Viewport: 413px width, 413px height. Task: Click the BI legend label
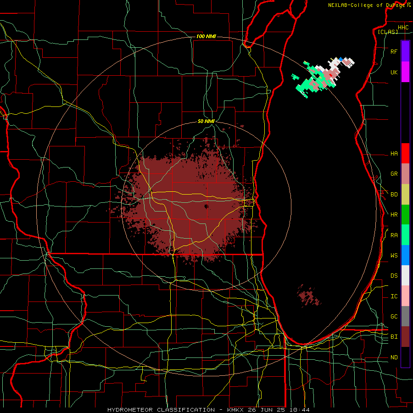click(394, 337)
